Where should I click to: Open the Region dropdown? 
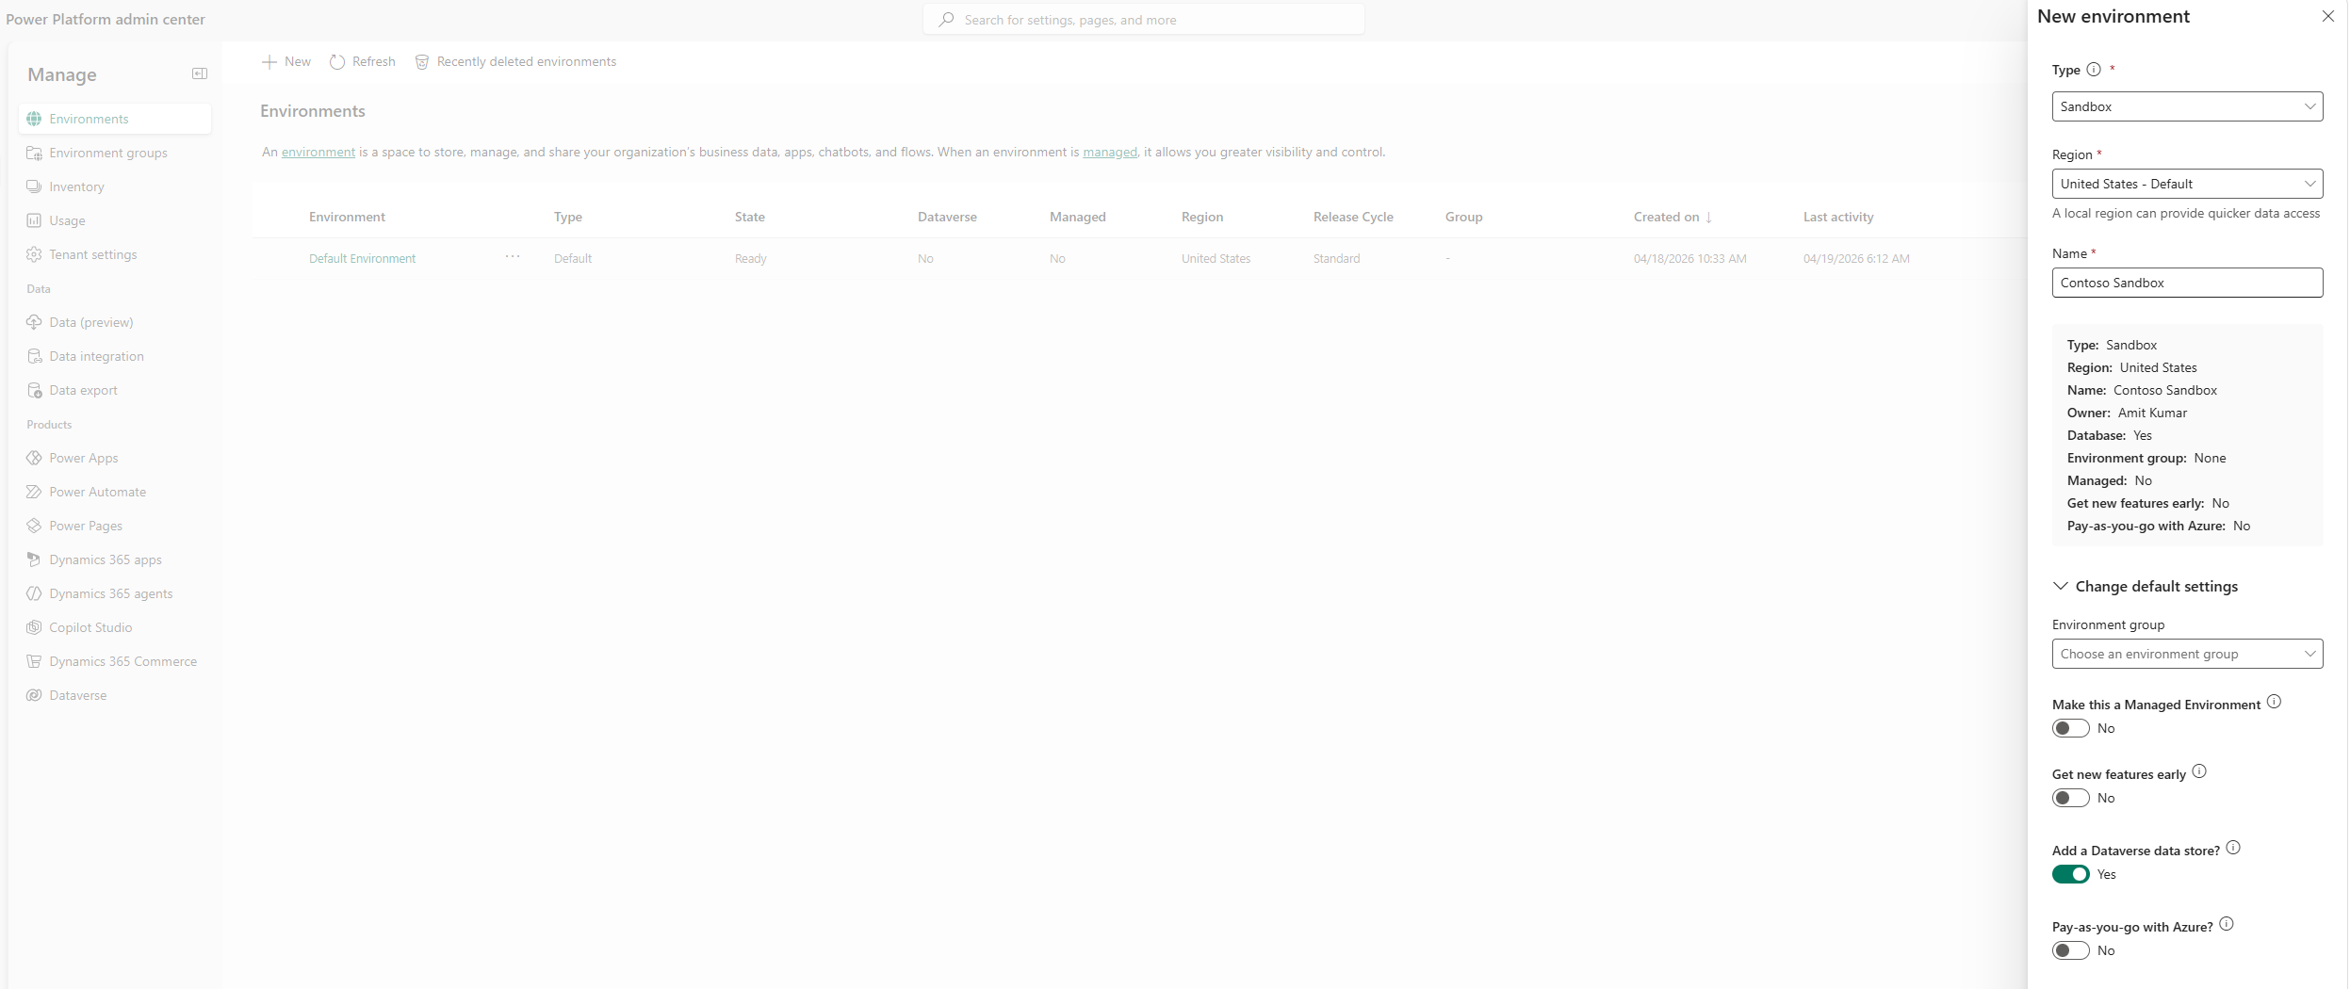[x=2187, y=184]
